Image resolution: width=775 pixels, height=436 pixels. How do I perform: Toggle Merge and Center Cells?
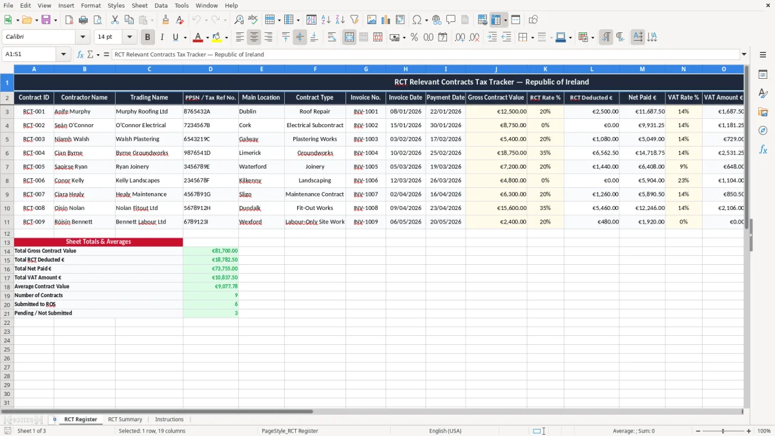[x=349, y=37]
